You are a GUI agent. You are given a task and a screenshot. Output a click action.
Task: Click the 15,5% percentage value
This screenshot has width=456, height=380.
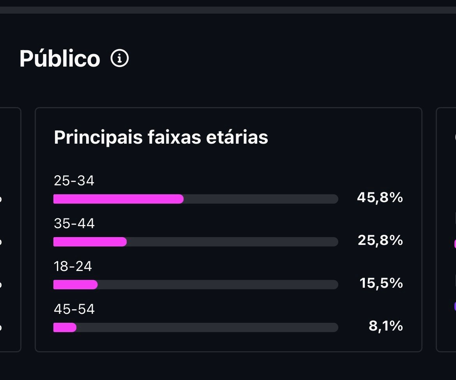(381, 283)
